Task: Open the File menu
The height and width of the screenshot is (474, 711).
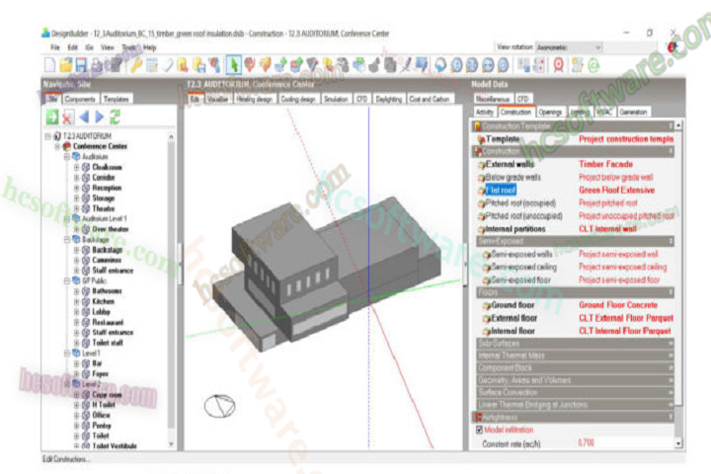Action: 55,47
